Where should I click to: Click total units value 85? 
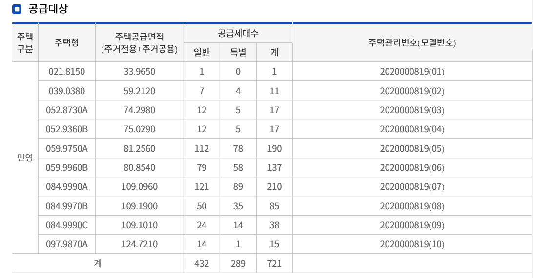coord(274,206)
